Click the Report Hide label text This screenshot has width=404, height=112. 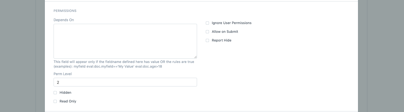[222, 40]
